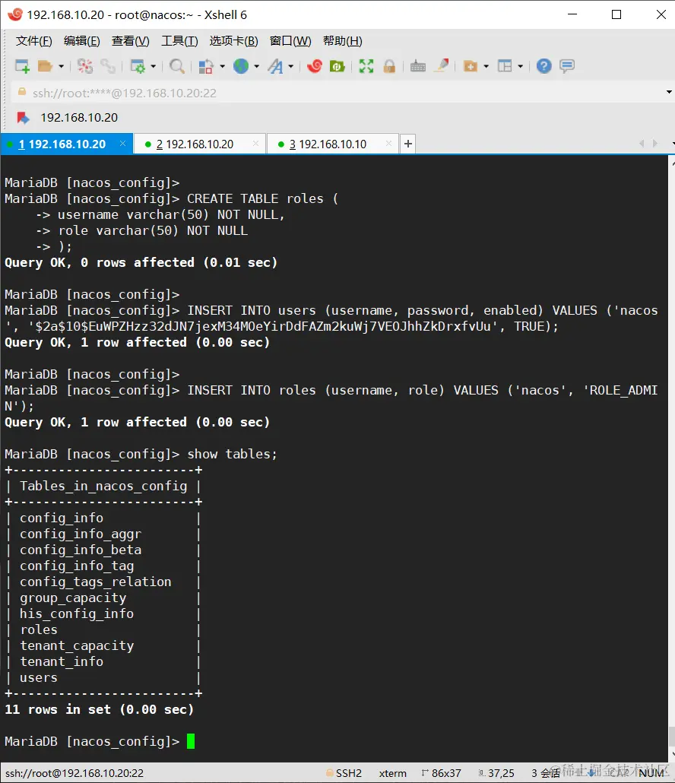The width and height of the screenshot is (675, 783).
Task: Click 'users' row in tables list
Action: [x=39, y=677]
